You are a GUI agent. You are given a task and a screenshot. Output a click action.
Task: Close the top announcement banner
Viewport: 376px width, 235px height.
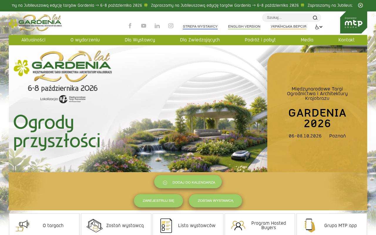pyautogui.click(x=360, y=5)
